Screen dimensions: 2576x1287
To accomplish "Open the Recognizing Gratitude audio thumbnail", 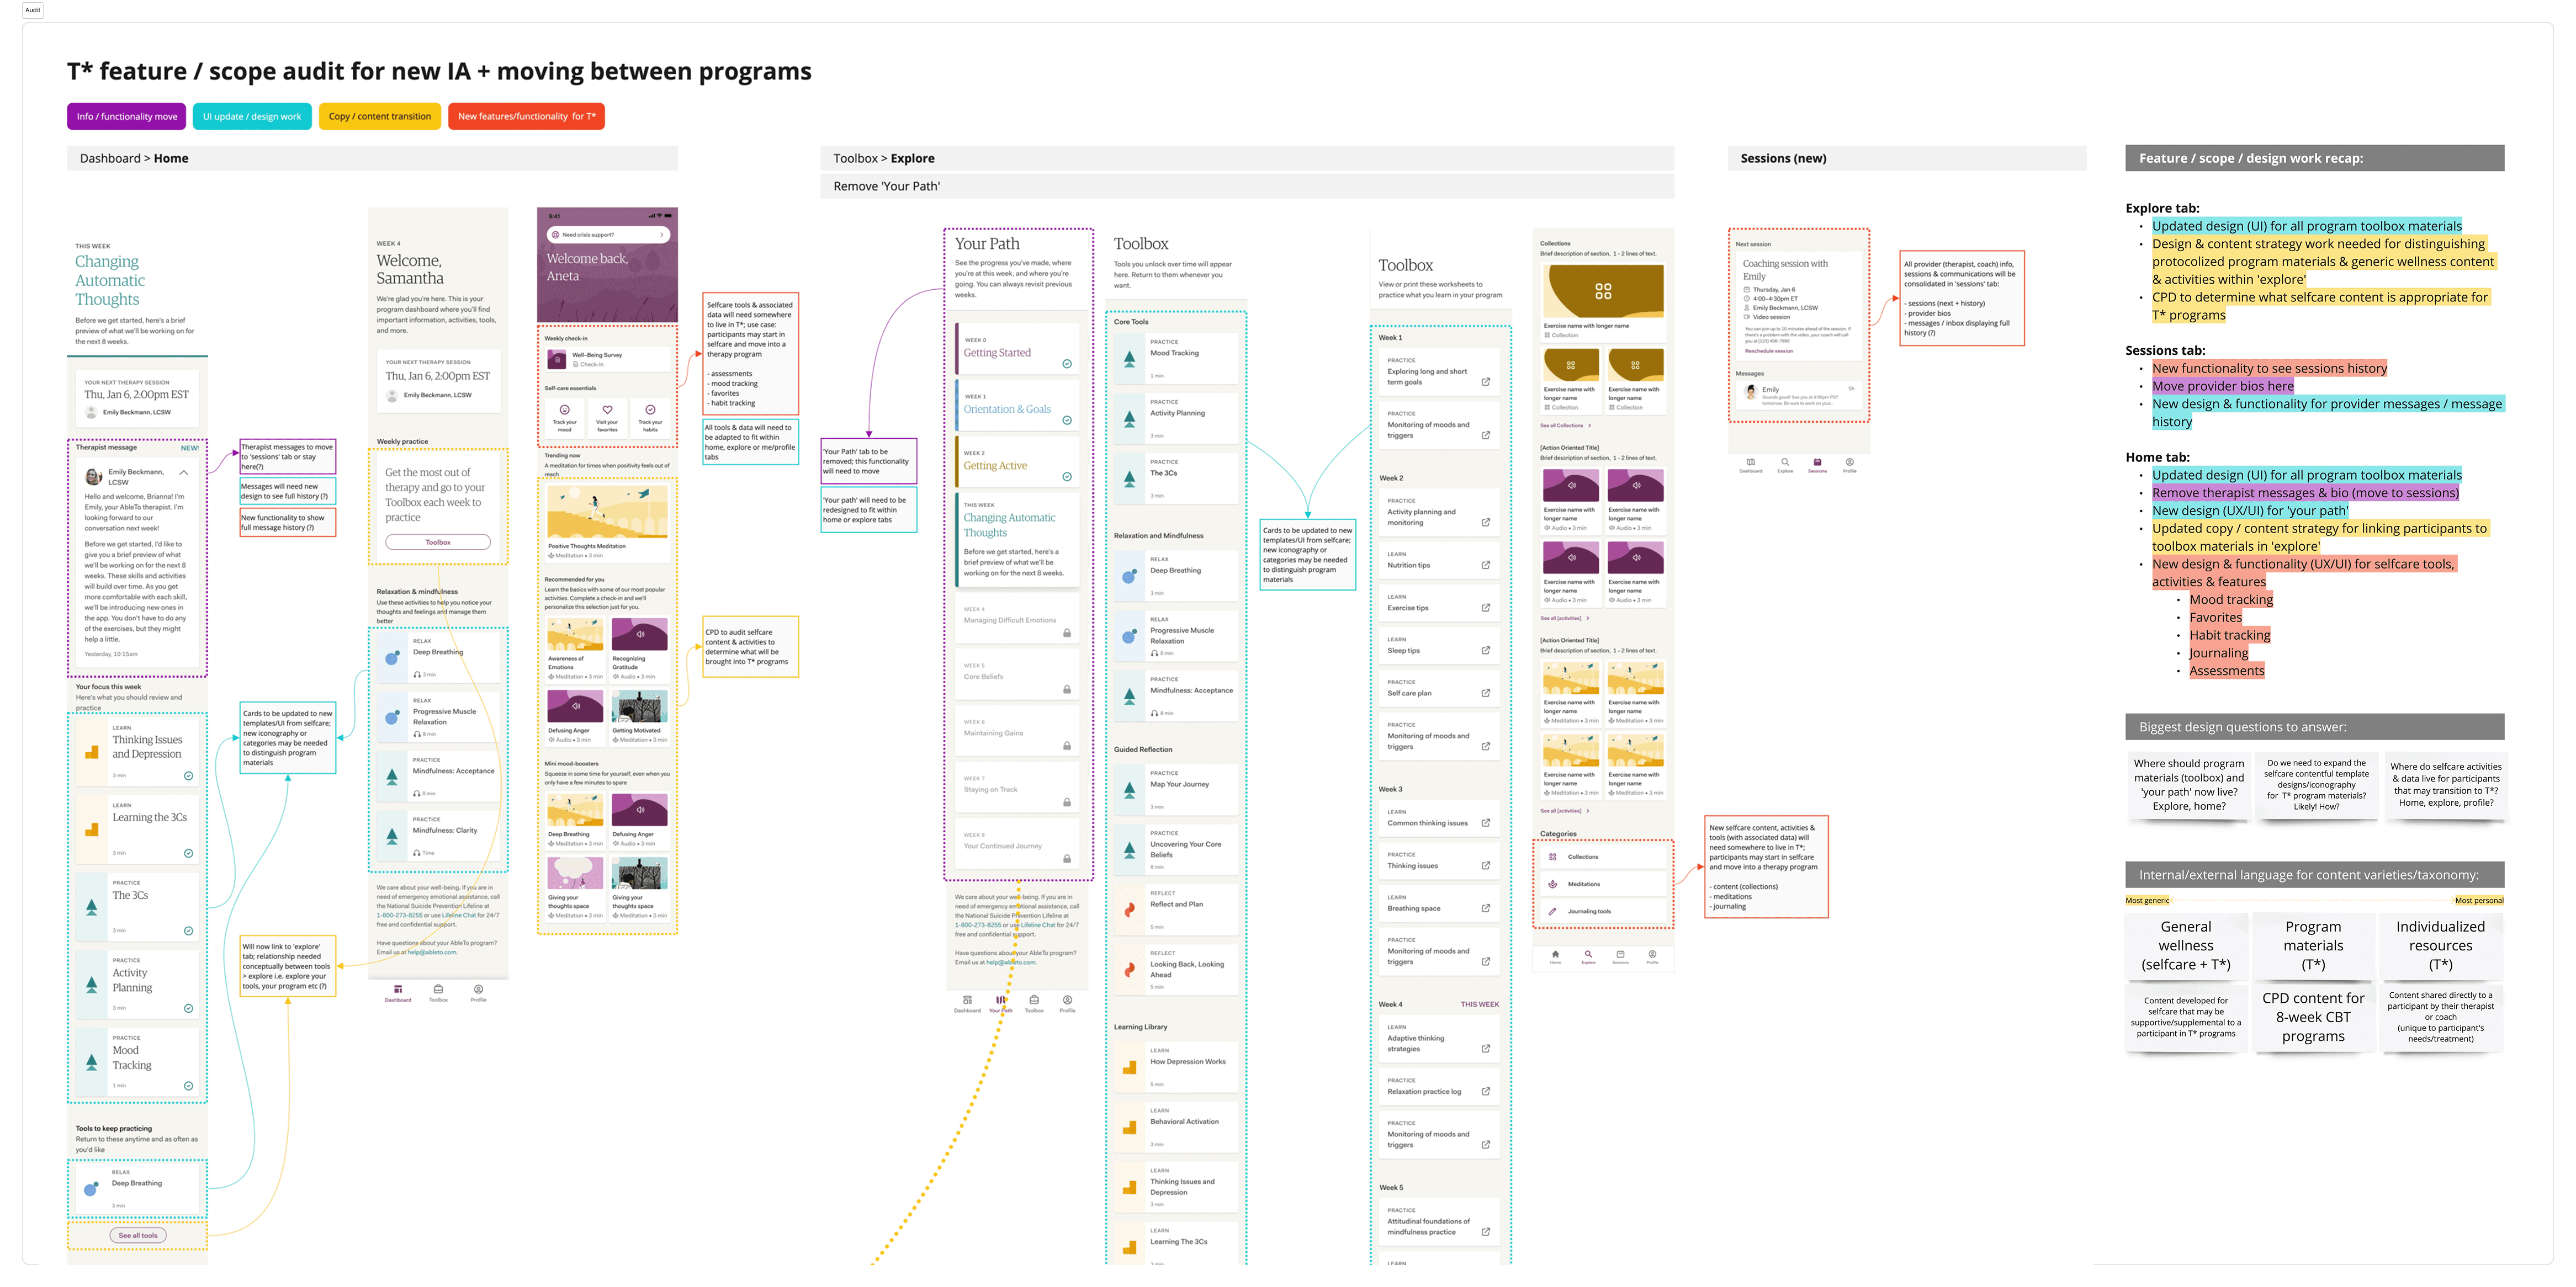I will click(x=640, y=634).
